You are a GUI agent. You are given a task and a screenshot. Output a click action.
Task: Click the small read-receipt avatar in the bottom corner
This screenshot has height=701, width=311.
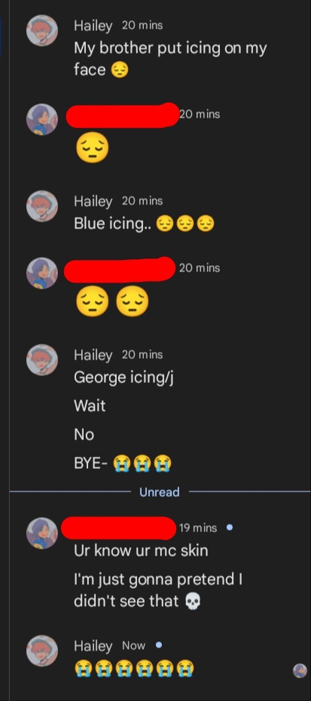coord(299,671)
